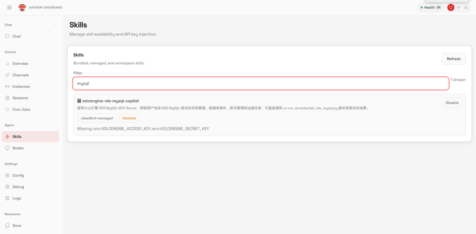The image size is (476, 234).
Task: Click 'Bundled, managed, and workspace skills' text
Action: pos(109,63)
